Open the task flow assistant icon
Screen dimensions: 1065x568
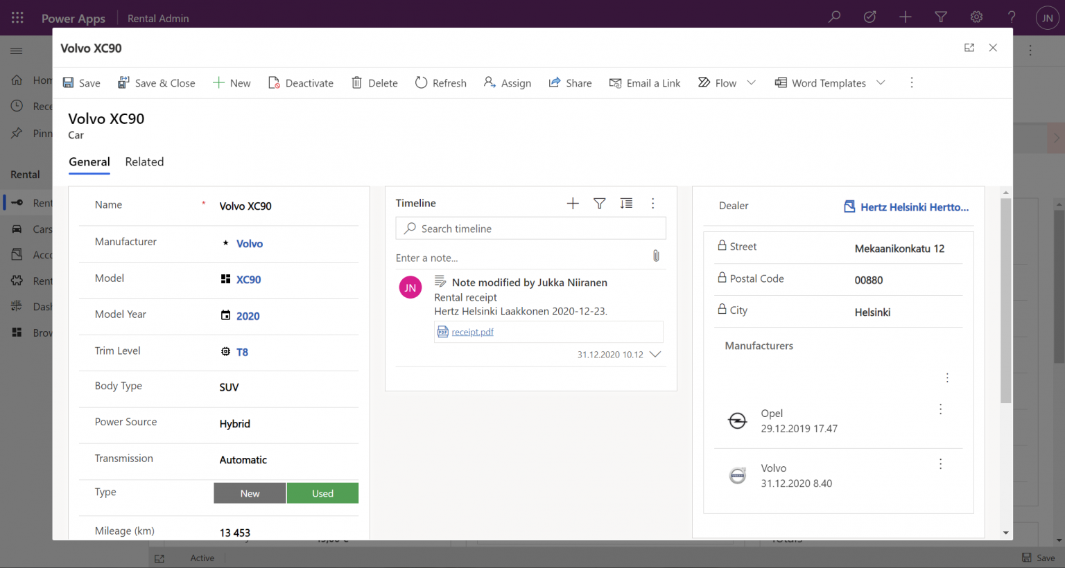(869, 17)
